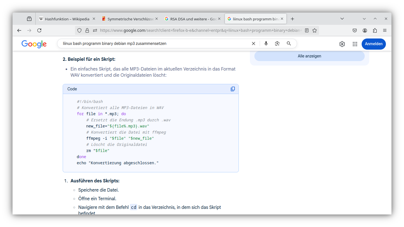Open the Google apps grid
Screen dimensions: 404x227
click(x=355, y=44)
